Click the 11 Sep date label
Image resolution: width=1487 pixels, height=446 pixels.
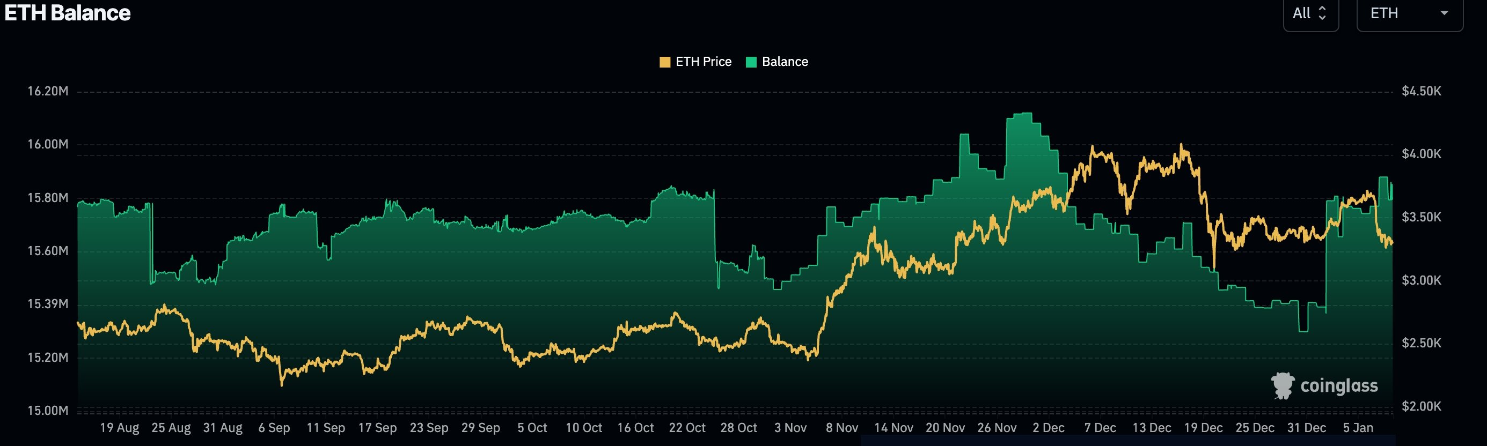coord(326,428)
